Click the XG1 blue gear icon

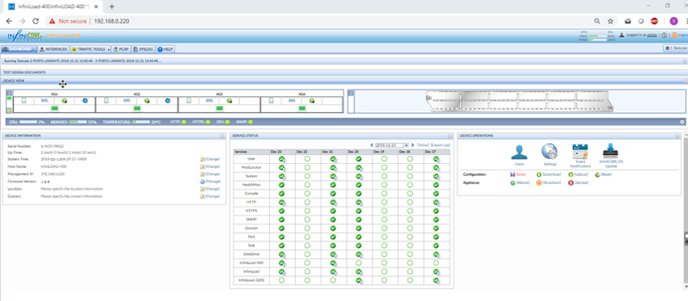pyautogui.click(x=85, y=101)
